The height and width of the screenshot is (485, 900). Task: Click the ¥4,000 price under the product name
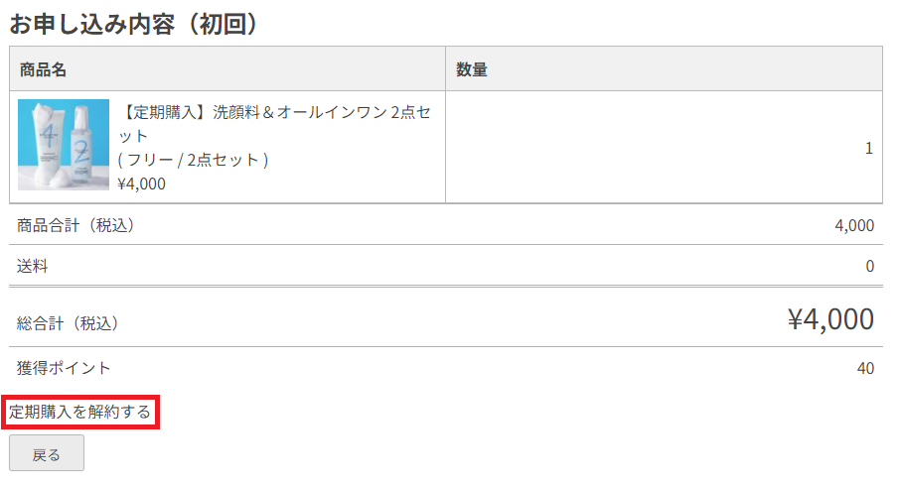[141, 182]
